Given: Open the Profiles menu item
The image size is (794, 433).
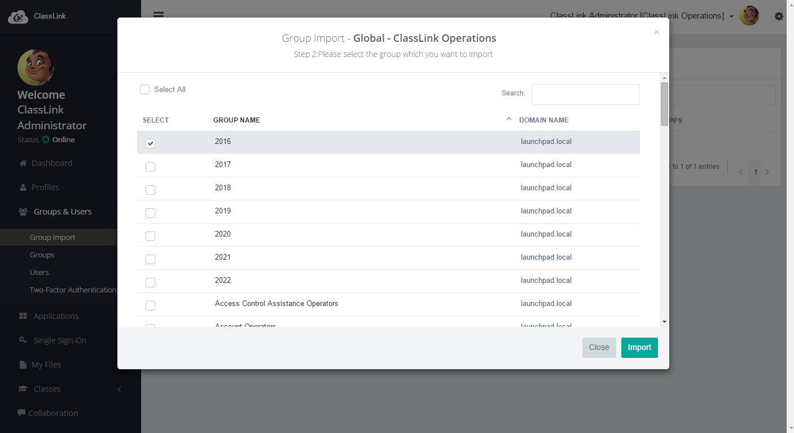Looking at the screenshot, I should tap(45, 187).
